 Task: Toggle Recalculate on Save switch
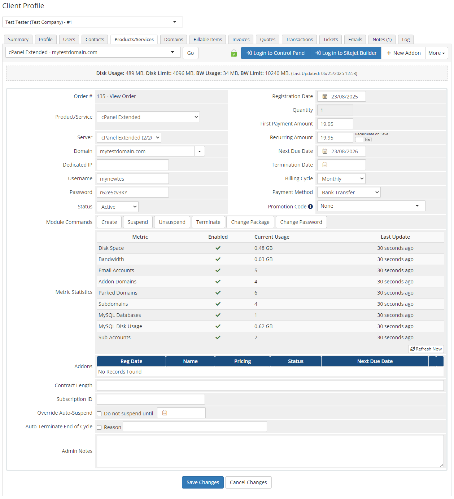tap(363, 140)
